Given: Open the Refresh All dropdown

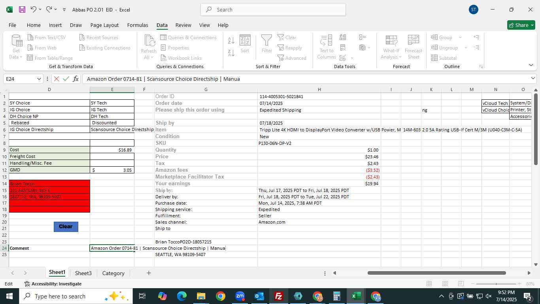Looking at the screenshot, I should (x=149, y=47).
